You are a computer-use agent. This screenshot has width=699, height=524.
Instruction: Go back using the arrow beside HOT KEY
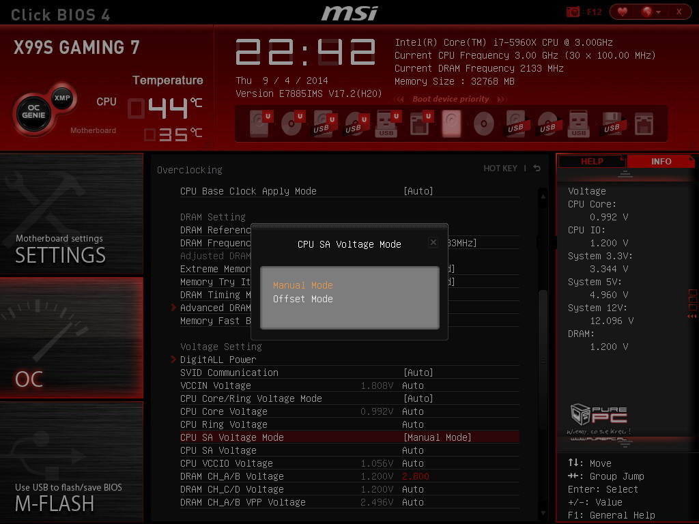pyautogui.click(x=537, y=168)
